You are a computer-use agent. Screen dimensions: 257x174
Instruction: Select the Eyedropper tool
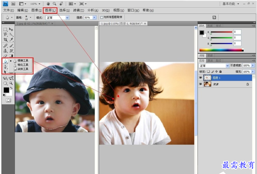tap(11, 39)
